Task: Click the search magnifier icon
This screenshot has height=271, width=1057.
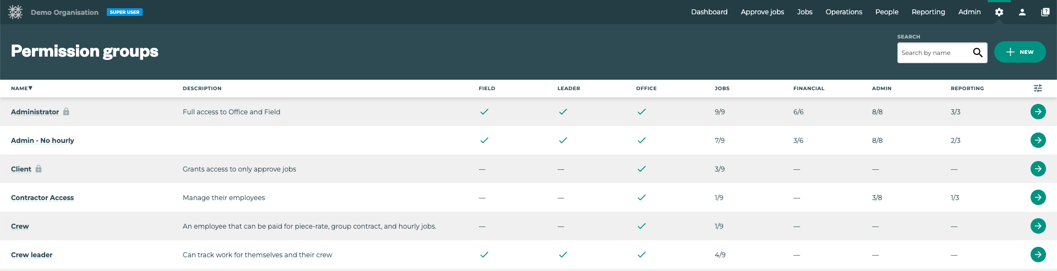Action: click(x=977, y=53)
